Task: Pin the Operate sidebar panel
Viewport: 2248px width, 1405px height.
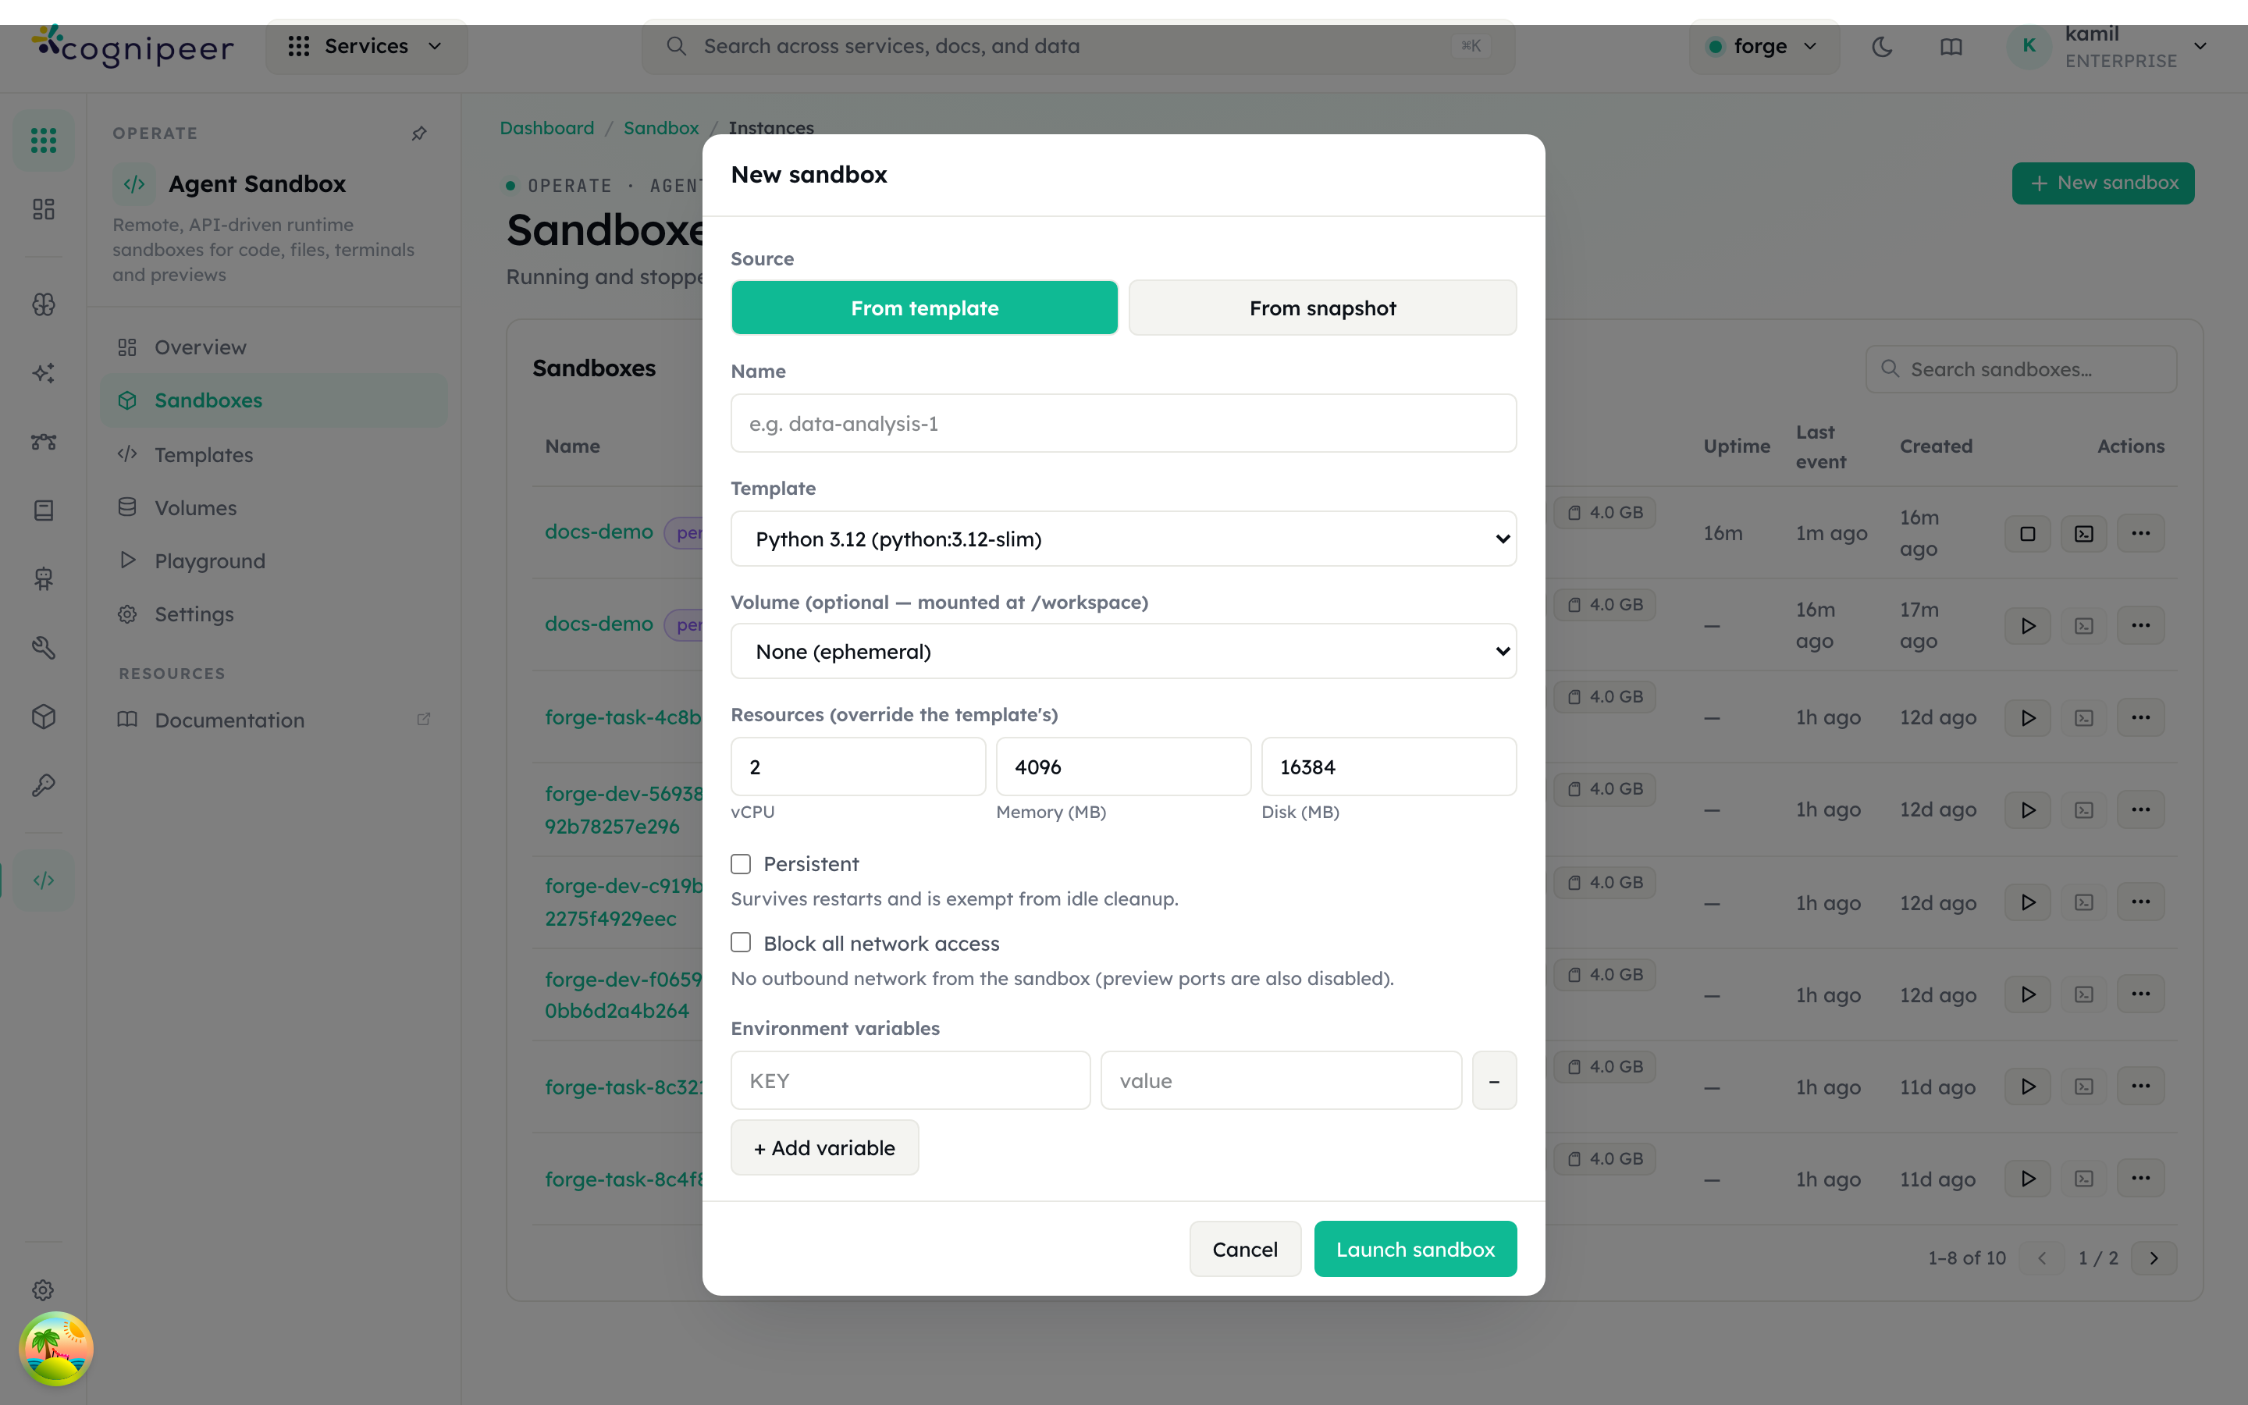Action: pos(419,133)
